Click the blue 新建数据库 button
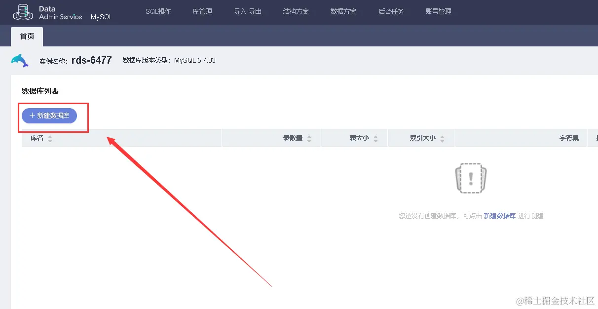598x309 pixels. (49, 116)
